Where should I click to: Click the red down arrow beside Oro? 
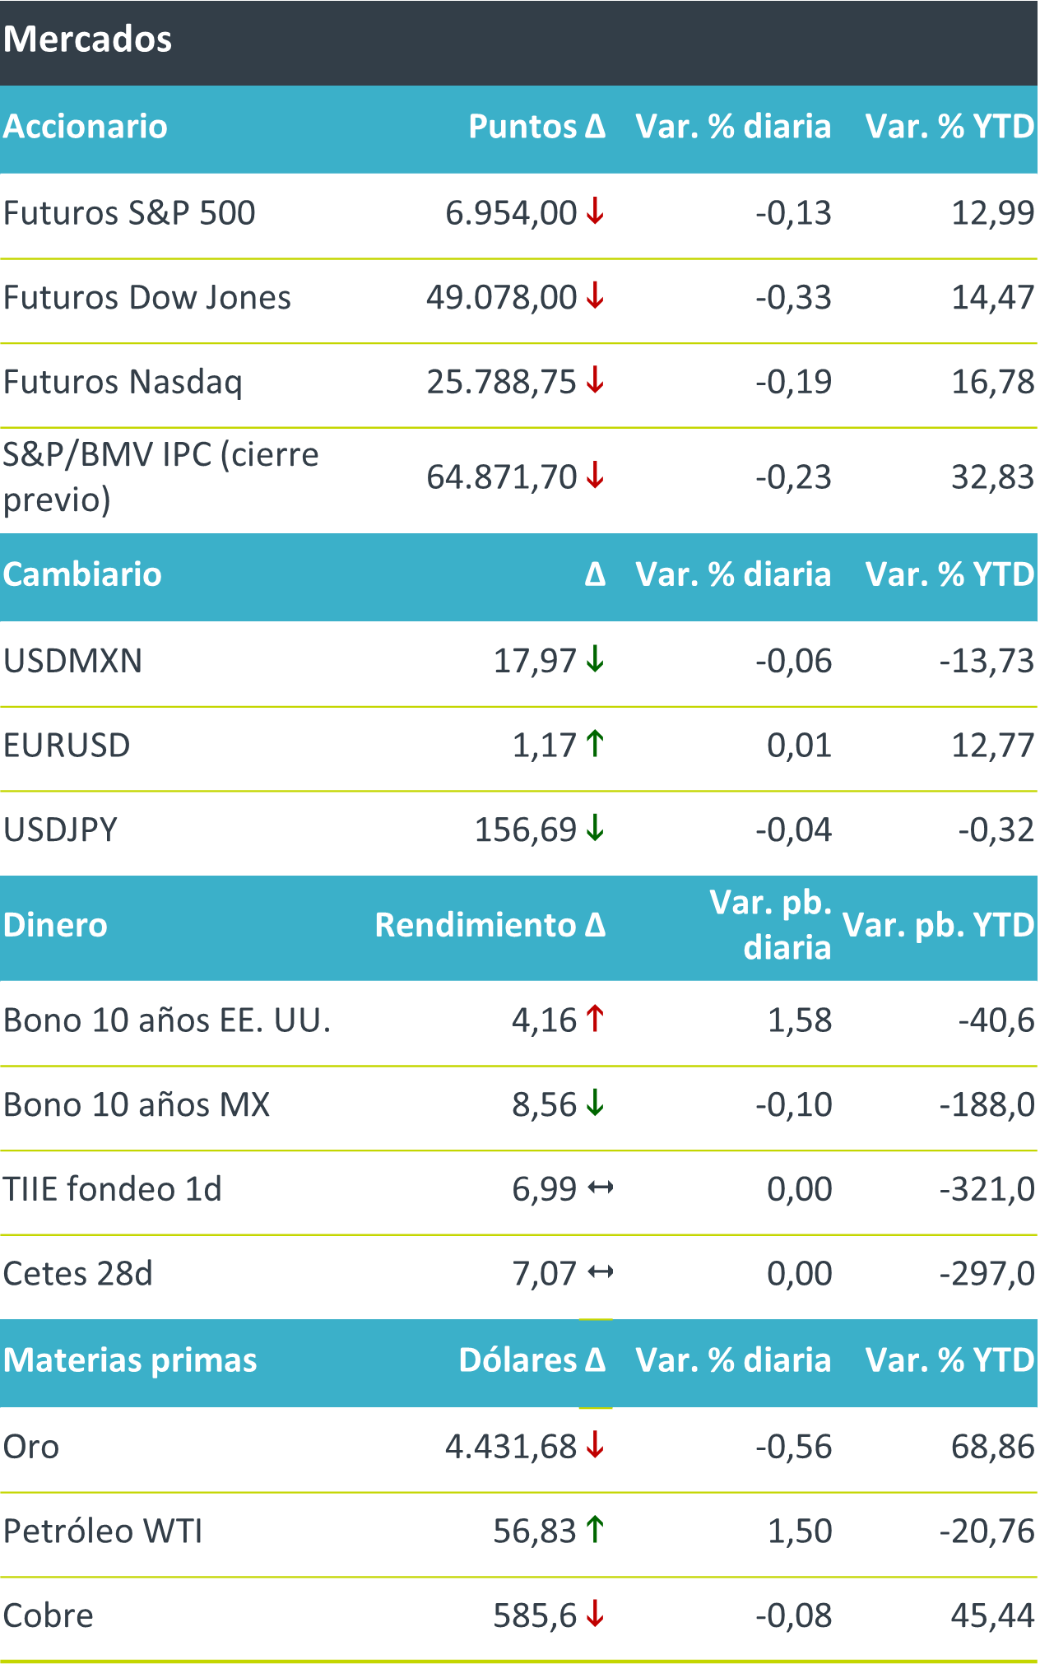point(595,1446)
